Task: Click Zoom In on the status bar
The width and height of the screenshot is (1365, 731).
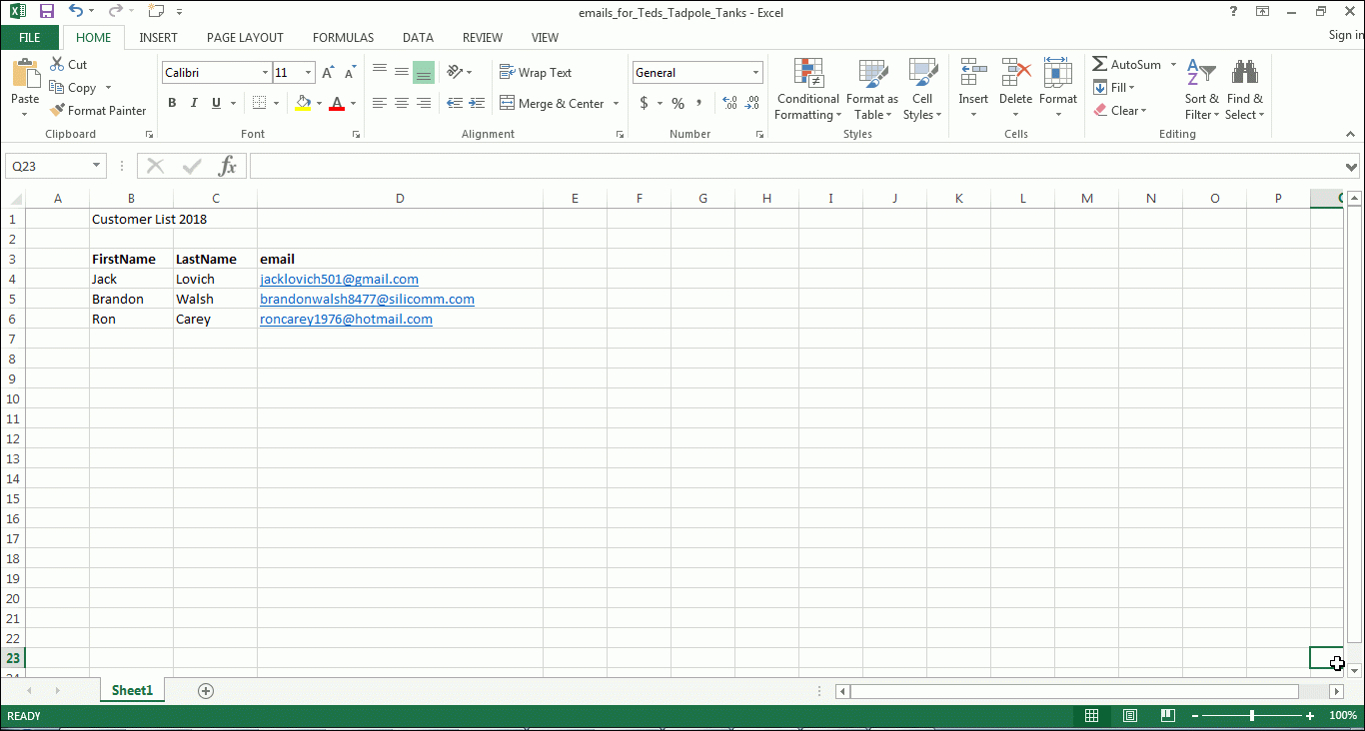Action: pyautogui.click(x=1309, y=715)
